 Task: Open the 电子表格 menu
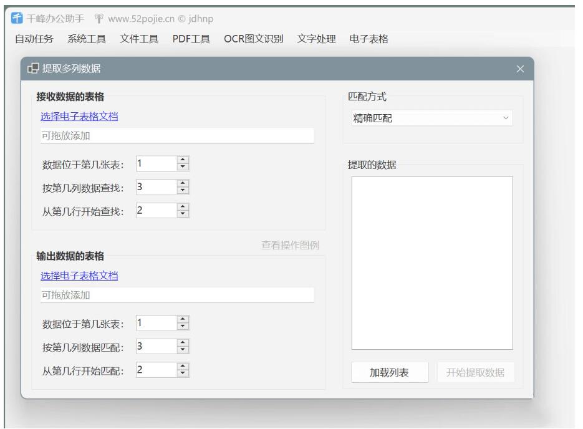click(x=369, y=39)
